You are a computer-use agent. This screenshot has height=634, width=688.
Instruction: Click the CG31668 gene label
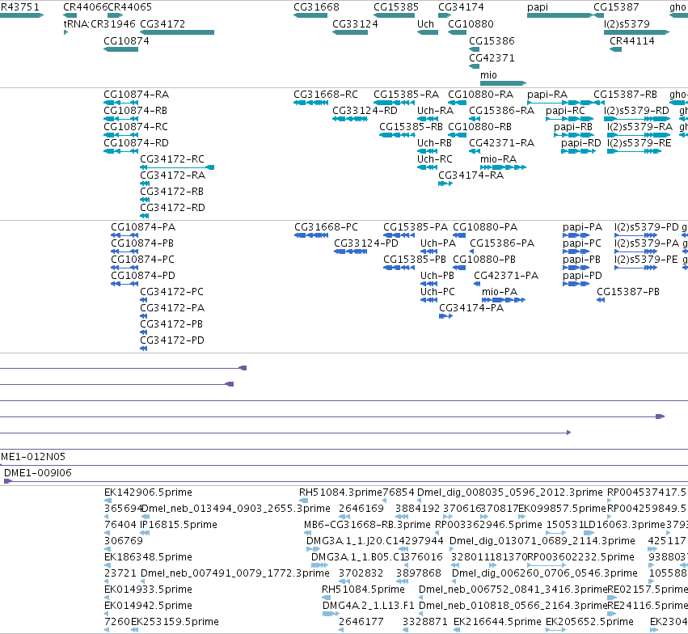[x=316, y=7]
